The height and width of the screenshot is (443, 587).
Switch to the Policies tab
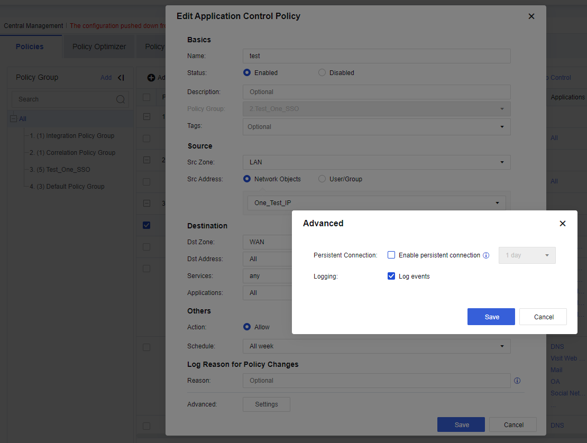[x=30, y=47]
